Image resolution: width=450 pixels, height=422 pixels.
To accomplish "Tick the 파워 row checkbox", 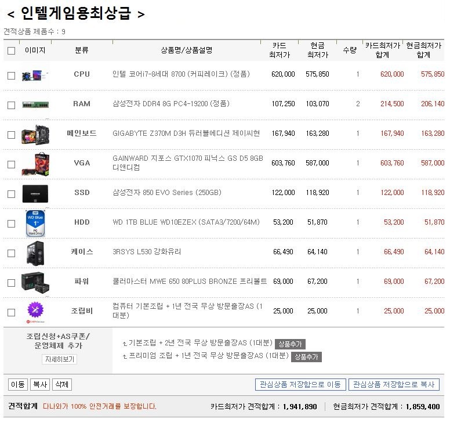I will click(x=11, y=283).
